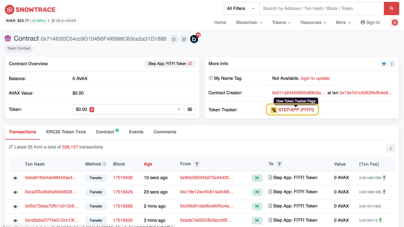Screen dimensions: 404x227
Task: Click the contract identicon beside the title
Action: tap(8, 38)
